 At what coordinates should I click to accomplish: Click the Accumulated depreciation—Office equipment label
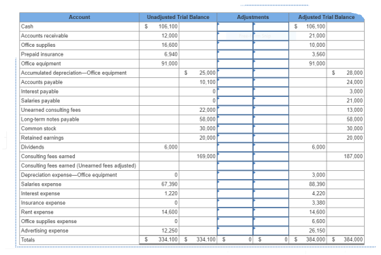[x=73, y=73]
